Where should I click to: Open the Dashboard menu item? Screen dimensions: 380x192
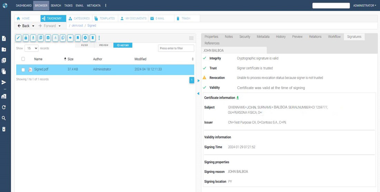23,6
